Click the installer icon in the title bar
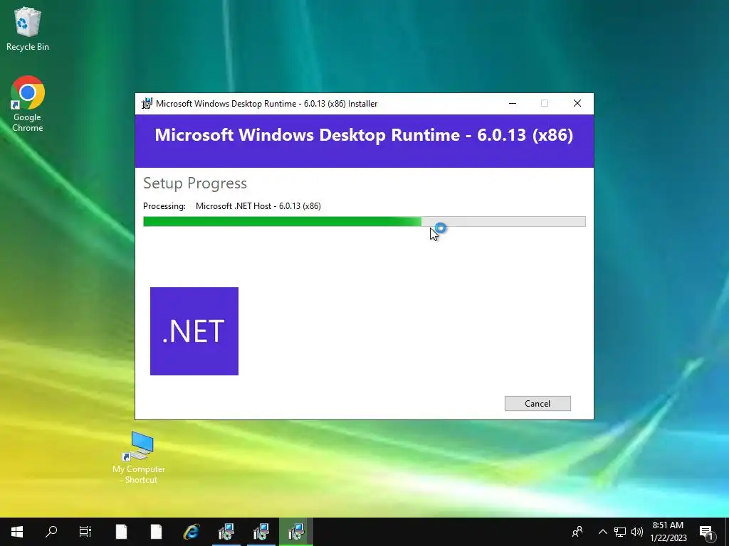Image resolution: width=729 pixels, height=546 pixels. [x=147, y=104]
